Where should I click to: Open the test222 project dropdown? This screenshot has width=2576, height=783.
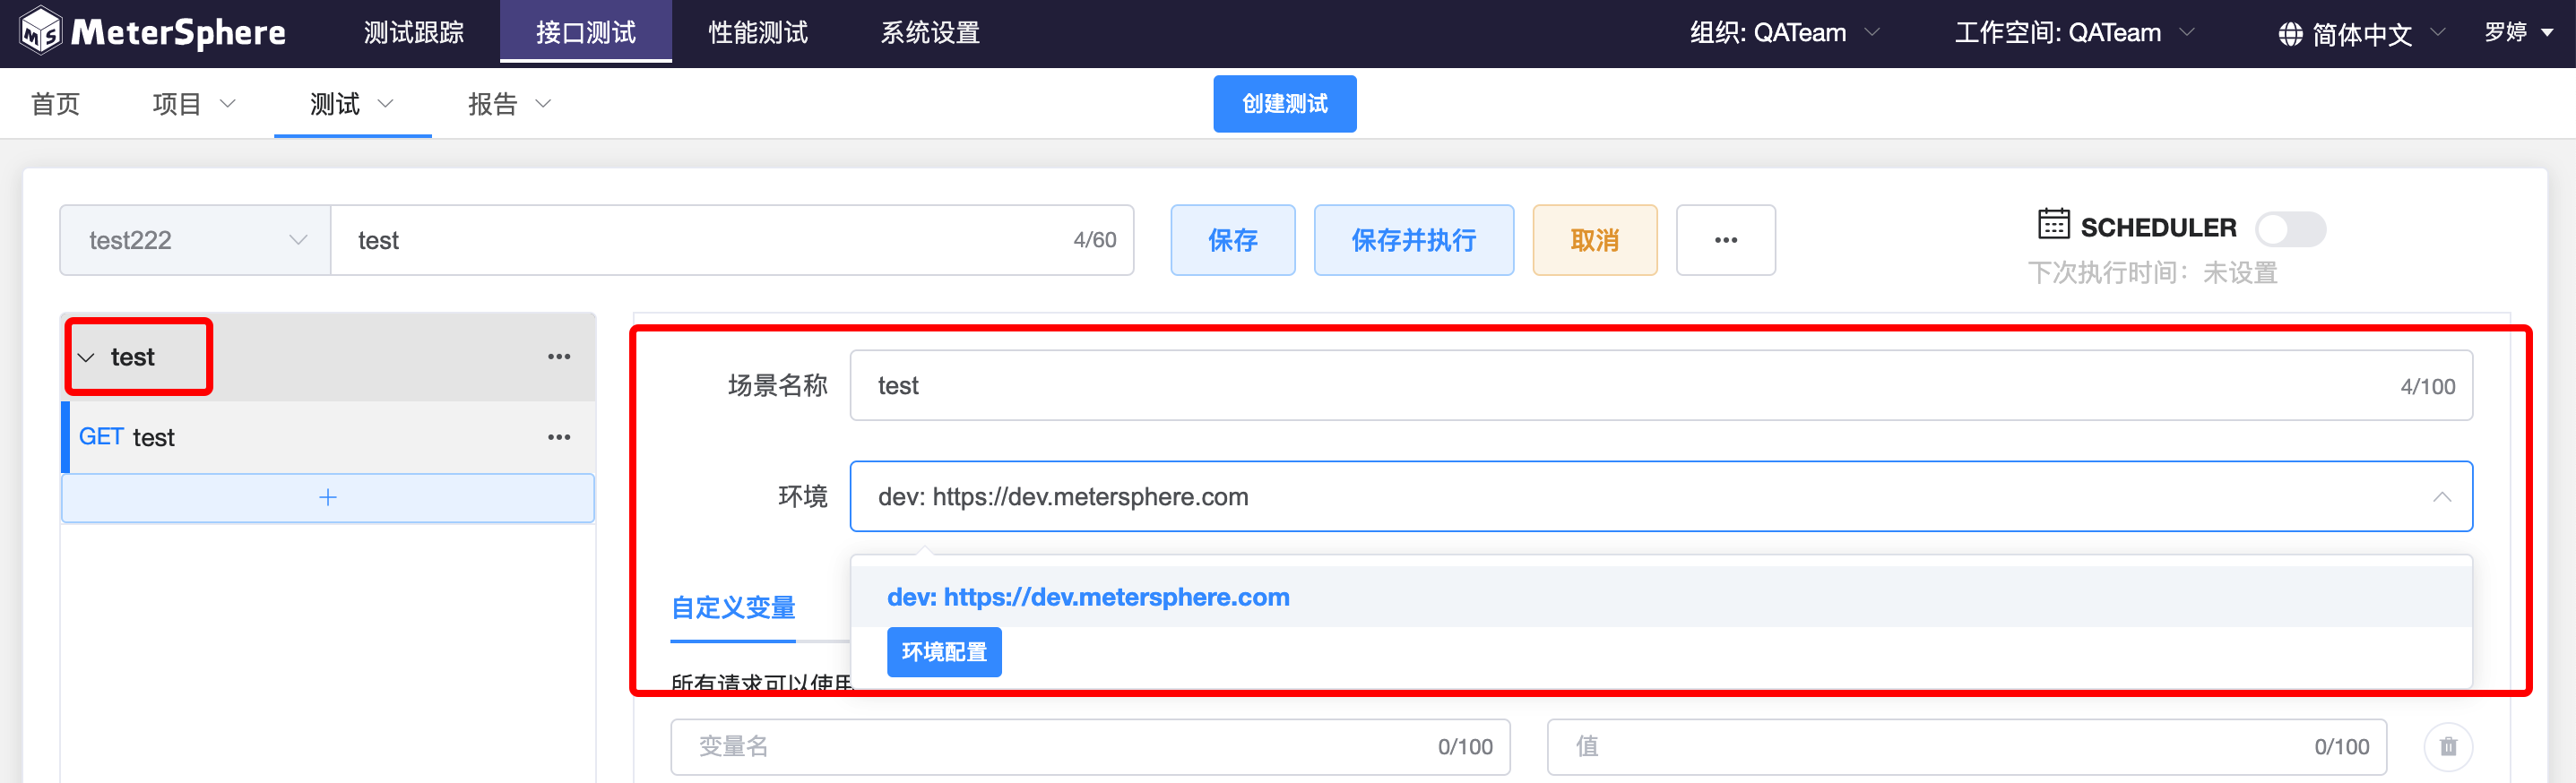pos(195,240)
